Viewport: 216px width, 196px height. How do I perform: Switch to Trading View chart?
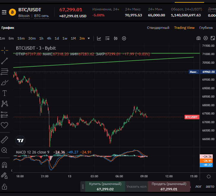pyautogui.click(x=184, y=28)
